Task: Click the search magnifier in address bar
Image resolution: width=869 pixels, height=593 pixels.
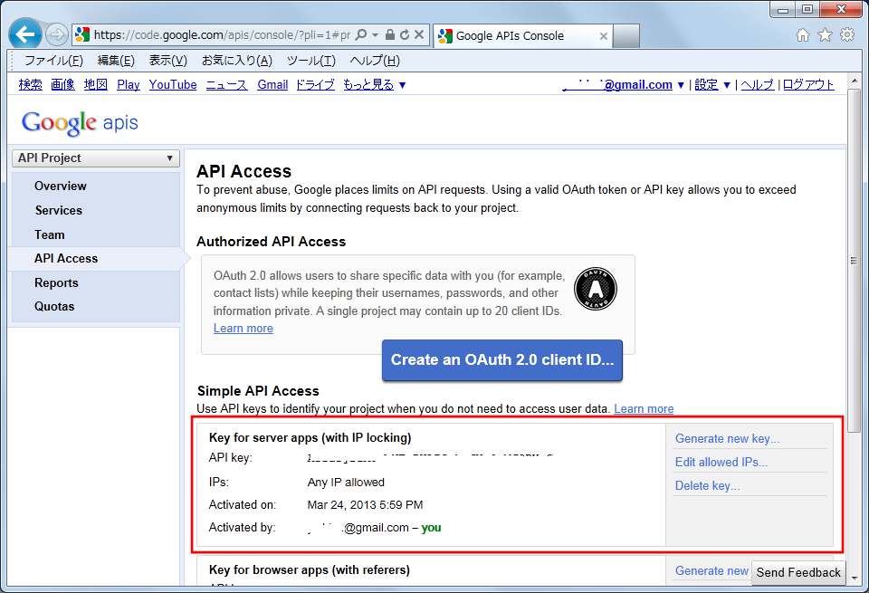Action: [360, 35]
